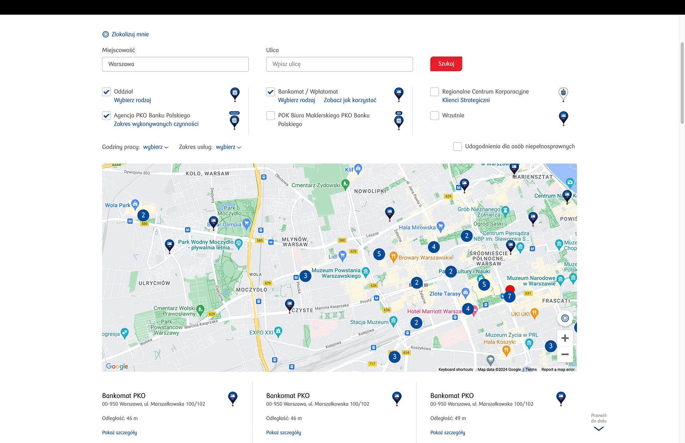The image size is (685, 443).
Task: Click pin icon of the 49 m Bankomat card
Action: coord(561,399)
